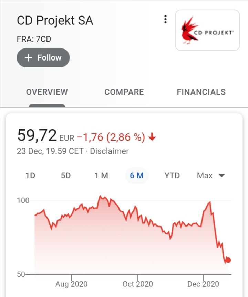The height and width of the screenshot is (297, 248).
Task: Click the red down arrow price indicator
Action: point(152,137)
